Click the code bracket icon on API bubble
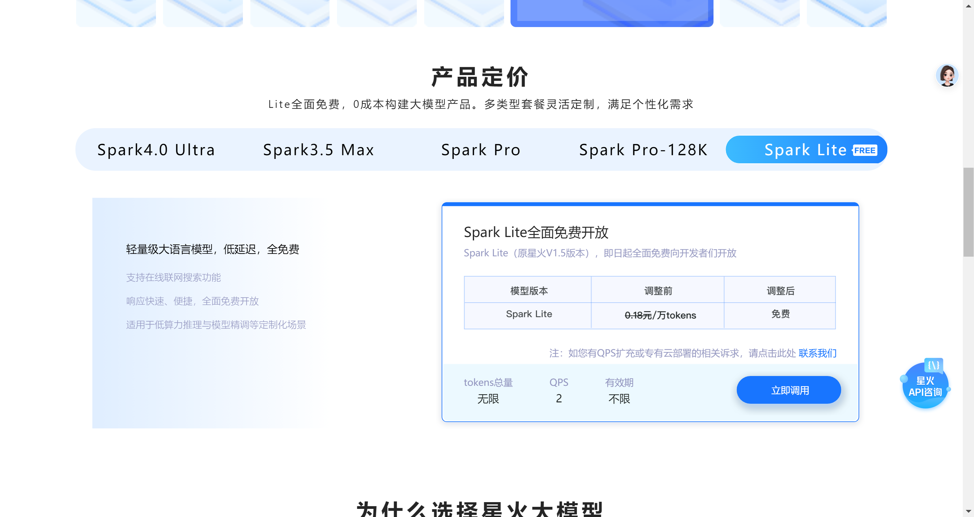 click(x=933, y=365)
